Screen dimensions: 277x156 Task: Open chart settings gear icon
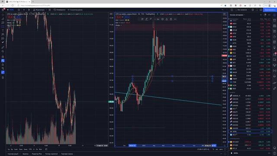(253, 10)
